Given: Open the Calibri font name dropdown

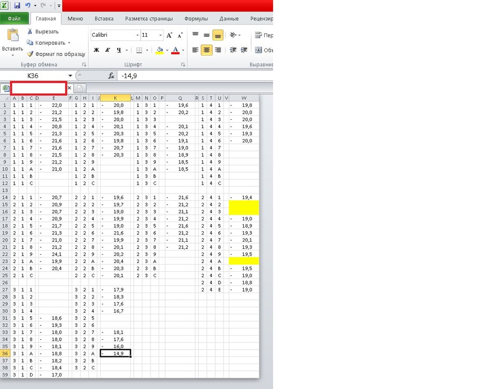Looking at the screenshot, I should 138,35.
